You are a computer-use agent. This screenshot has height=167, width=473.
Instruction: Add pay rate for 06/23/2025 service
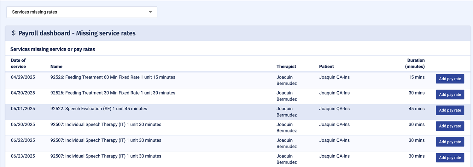click(450, 158)
